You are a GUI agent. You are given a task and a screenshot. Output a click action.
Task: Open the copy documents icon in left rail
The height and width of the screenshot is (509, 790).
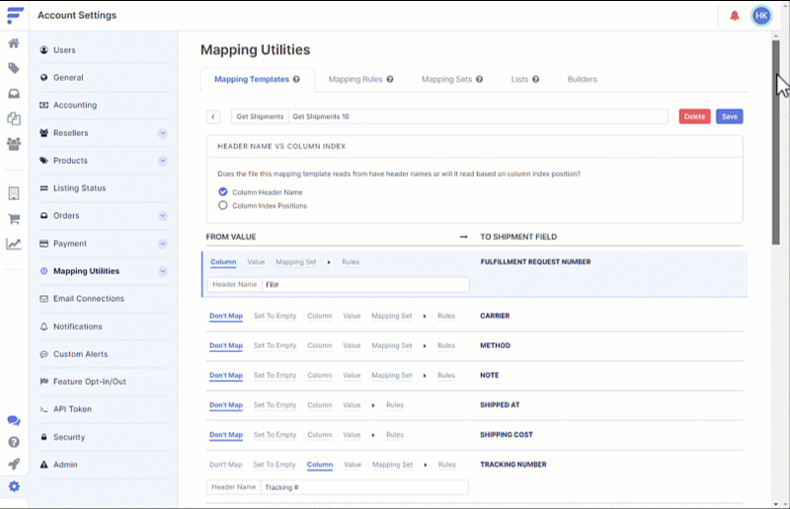[14, 118]
